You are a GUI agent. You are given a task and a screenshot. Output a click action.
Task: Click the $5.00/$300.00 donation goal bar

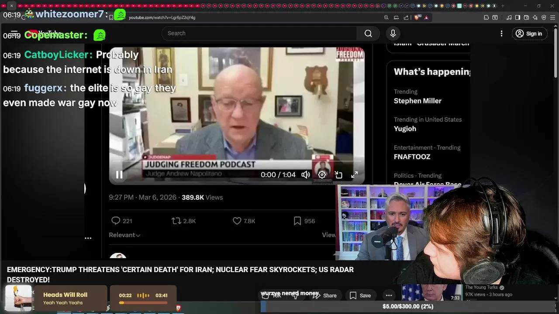(407, 307)
